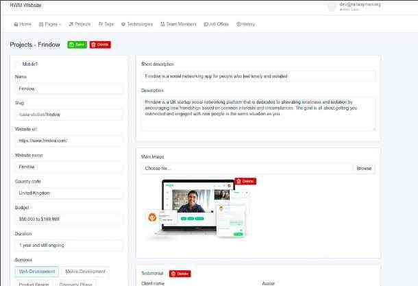Toggle Mobile Development service
418x286 pixels.
click(86, 272)
